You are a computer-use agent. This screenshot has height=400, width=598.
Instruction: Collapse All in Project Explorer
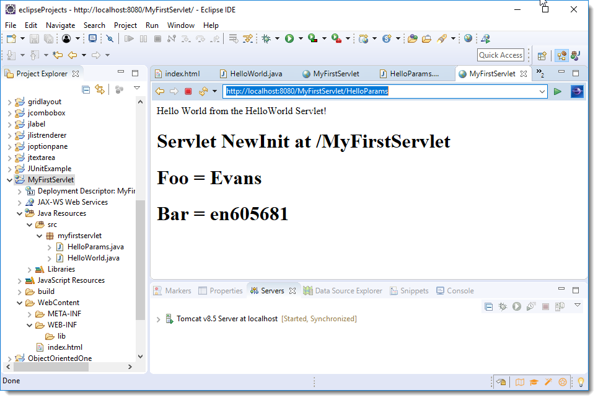pyautogui.click(x=86, y=90)
